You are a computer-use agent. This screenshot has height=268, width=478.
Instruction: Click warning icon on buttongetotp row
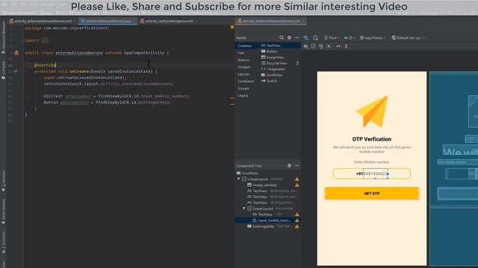pyautogui.click(x=297, y=226)
